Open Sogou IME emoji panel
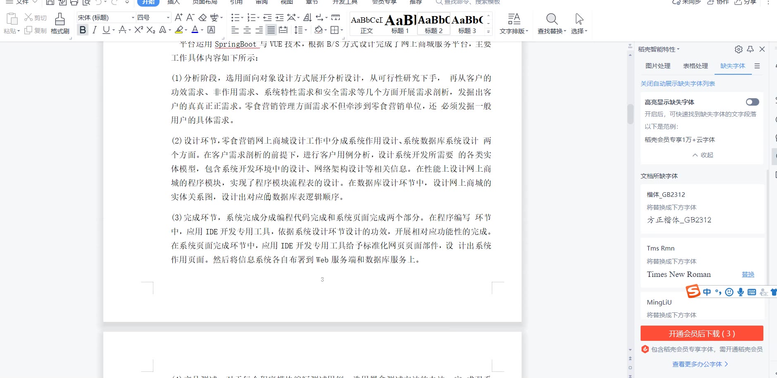Viewport: 777px width, 378px height. click(x=729, y=292)
